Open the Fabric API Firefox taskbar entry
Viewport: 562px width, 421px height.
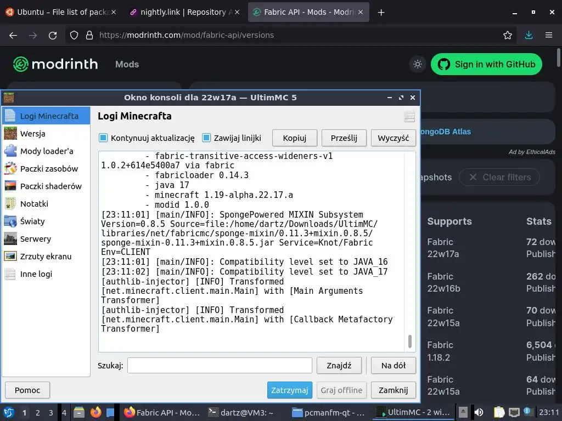(162, 413)
